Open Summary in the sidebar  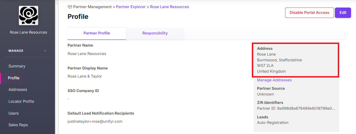click(17, 66)
